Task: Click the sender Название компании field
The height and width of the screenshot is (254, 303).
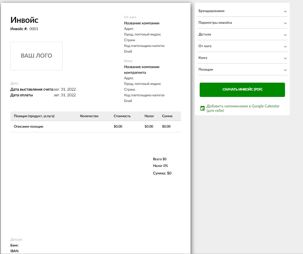Action: click(142, 23)
